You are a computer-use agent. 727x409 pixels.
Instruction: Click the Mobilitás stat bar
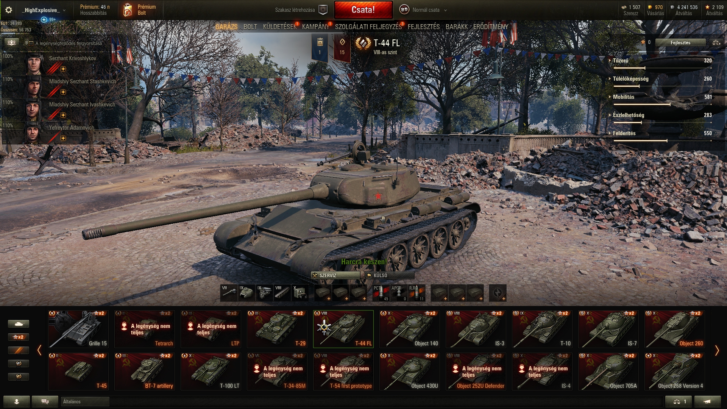[662, 105]
